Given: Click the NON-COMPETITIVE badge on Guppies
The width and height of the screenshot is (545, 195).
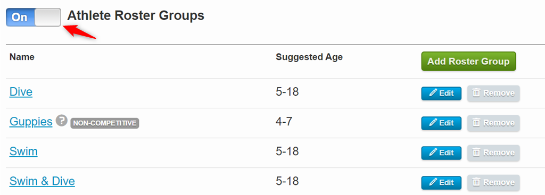Looking at the screenshot, I should 105,123.
